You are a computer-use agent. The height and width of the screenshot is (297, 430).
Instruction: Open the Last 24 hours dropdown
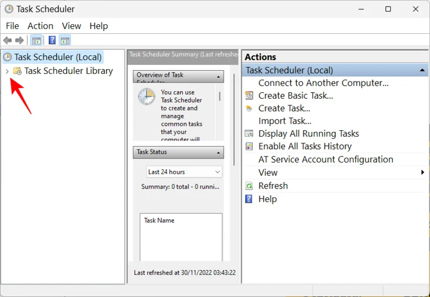pyautogui.click(x=184, y=172)
